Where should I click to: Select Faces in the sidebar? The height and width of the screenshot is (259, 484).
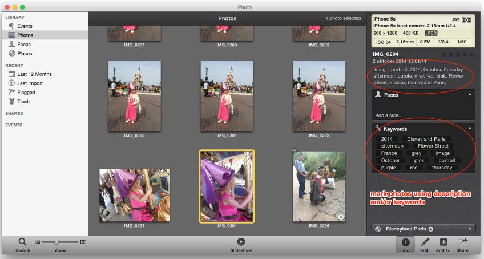coord(24,45)
